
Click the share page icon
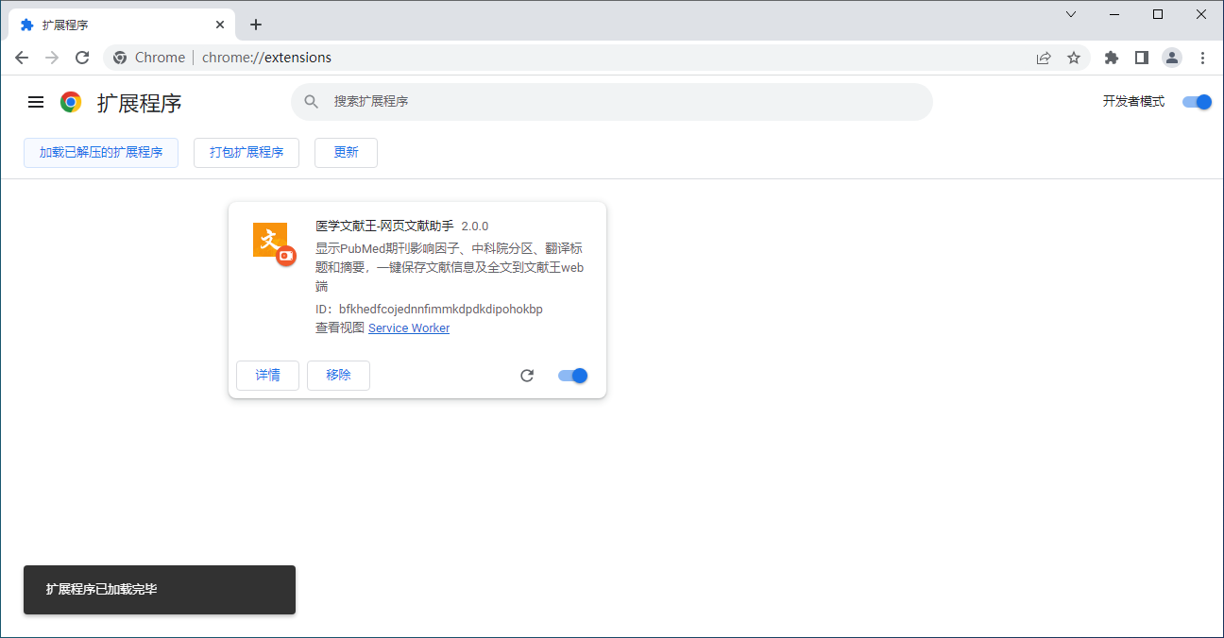click(x=1044, y=58)
